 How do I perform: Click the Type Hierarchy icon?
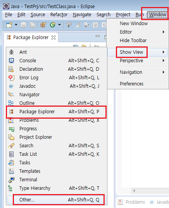(10, 188)
